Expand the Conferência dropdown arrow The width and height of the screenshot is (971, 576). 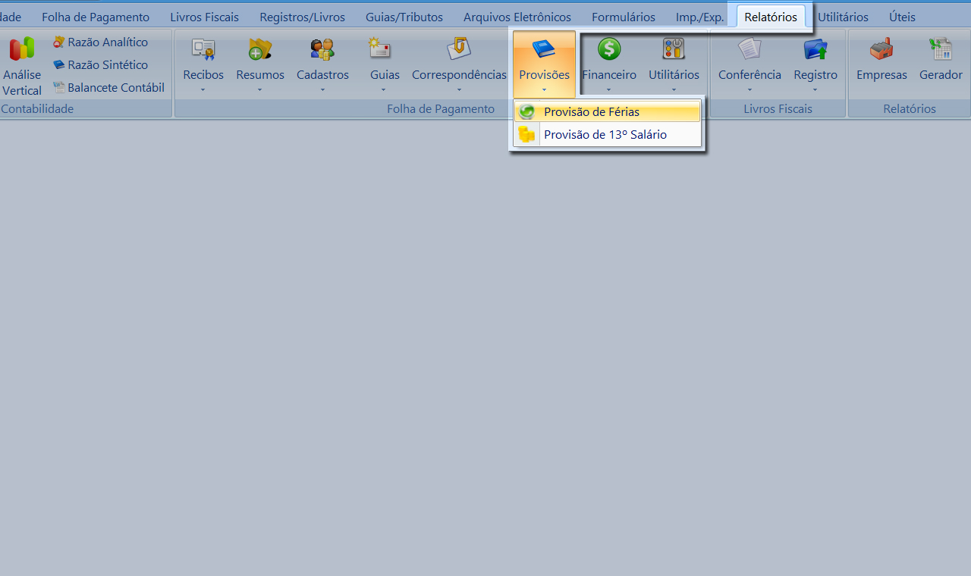749,89
